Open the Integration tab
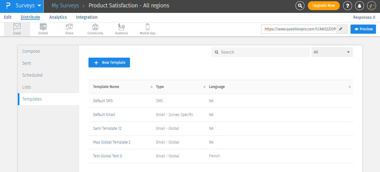This screenshot has height=172, width=380. 87,17
